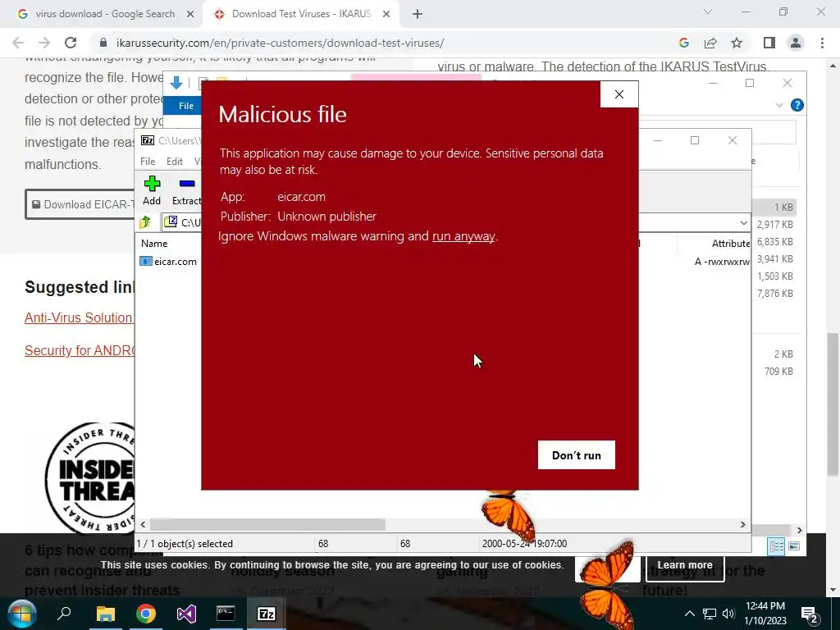Open the Windows Start menu
Screen dimensions: 840x630
pyautogui.click(x=22, y=614)
